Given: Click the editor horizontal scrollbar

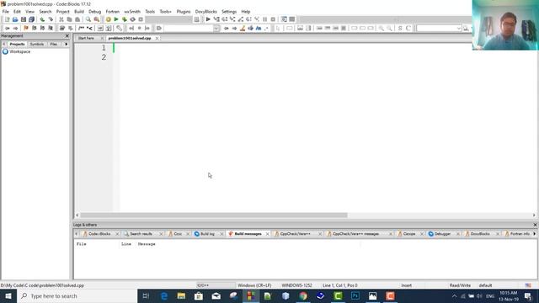Looking at the screenshot, I should point(213,215).
